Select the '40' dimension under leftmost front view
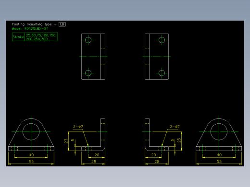The height and width of the screenshot is (187, 250). coord(31,155)
